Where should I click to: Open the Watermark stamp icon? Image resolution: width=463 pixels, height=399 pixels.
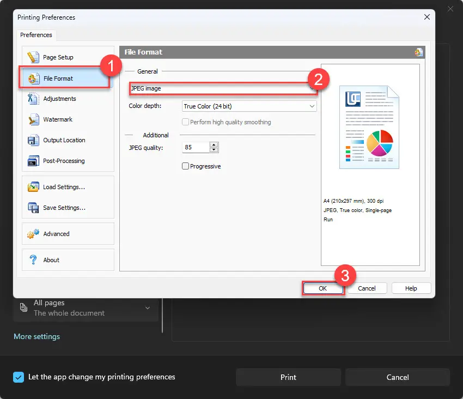point(33,119)
